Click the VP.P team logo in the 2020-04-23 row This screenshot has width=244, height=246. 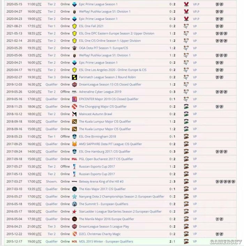click(x=186, y=19)
